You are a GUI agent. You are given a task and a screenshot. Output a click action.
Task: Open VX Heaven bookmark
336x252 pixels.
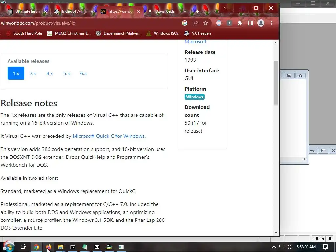pyautogui.click(x=198, y=33)
